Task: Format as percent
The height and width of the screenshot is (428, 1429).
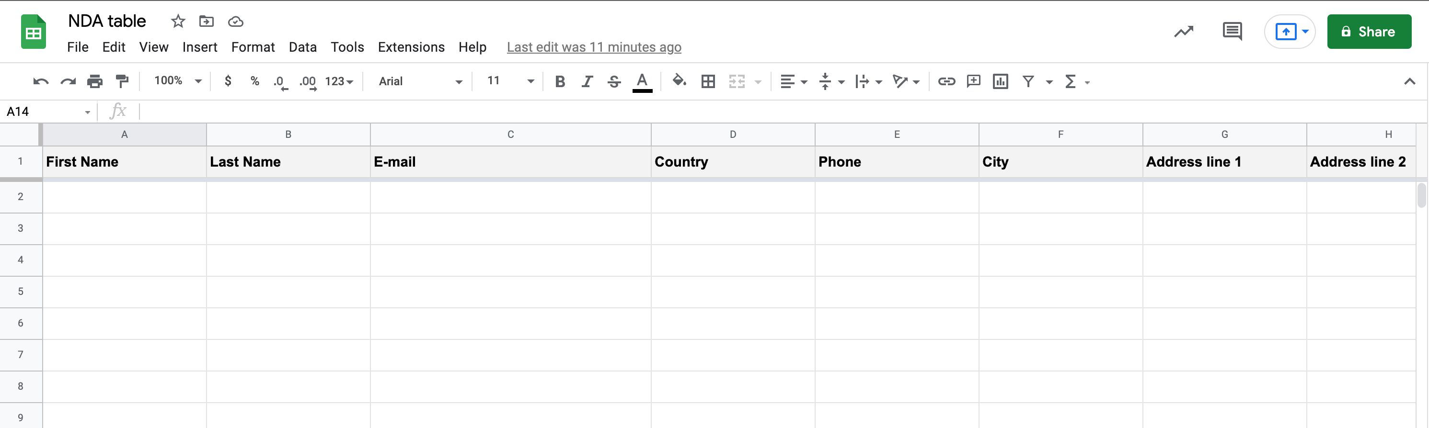Action: click(x=254, y=81)
